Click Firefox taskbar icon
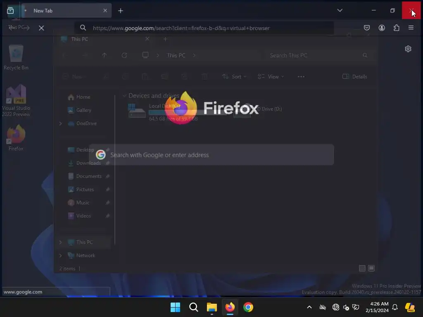This screenshot has height=317, width=423. point(230,307)
